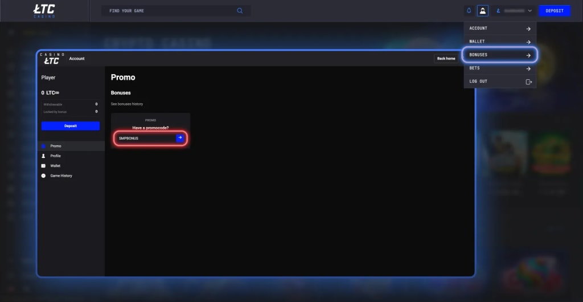Screen dimensions: 583x302
Task: Open the See bonuses history link
Action: pos(127,104)
